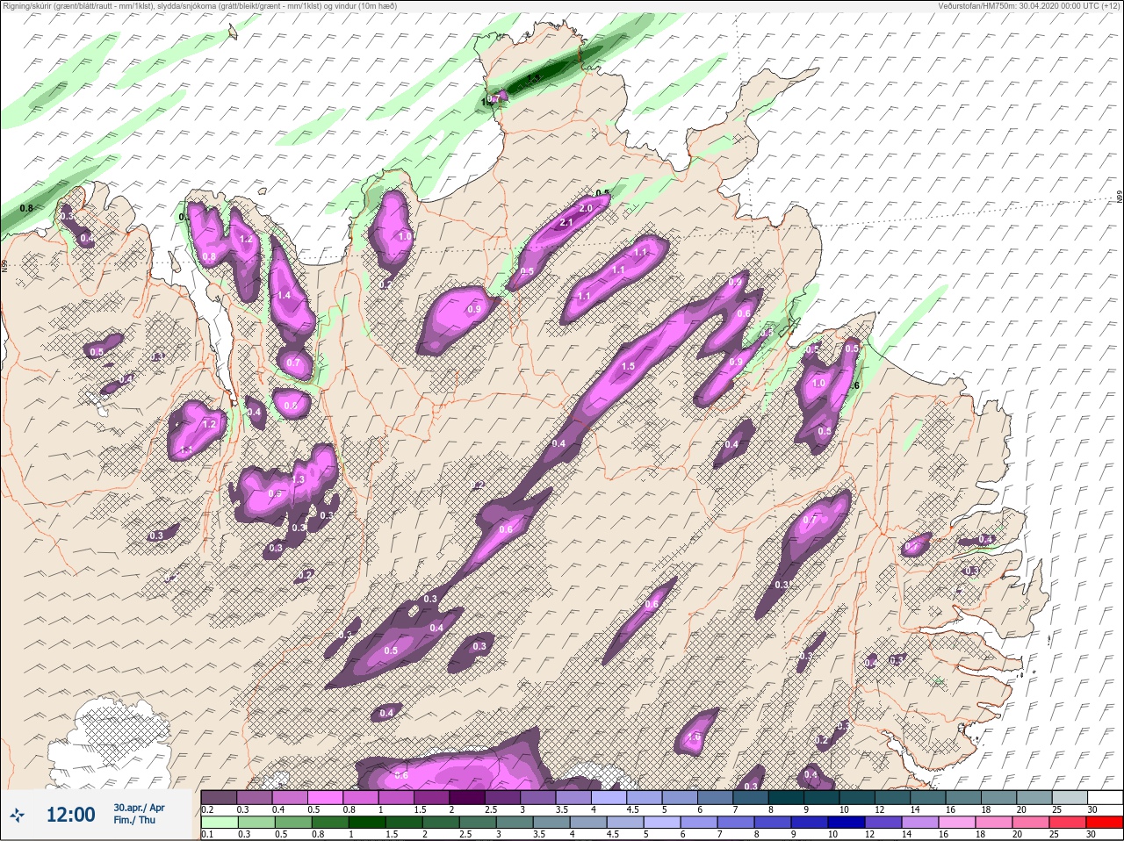Click the 2.0 precipitation value on the map
Image resolution: width=1124 pixels, height=841 pixels.
point(586,208)
